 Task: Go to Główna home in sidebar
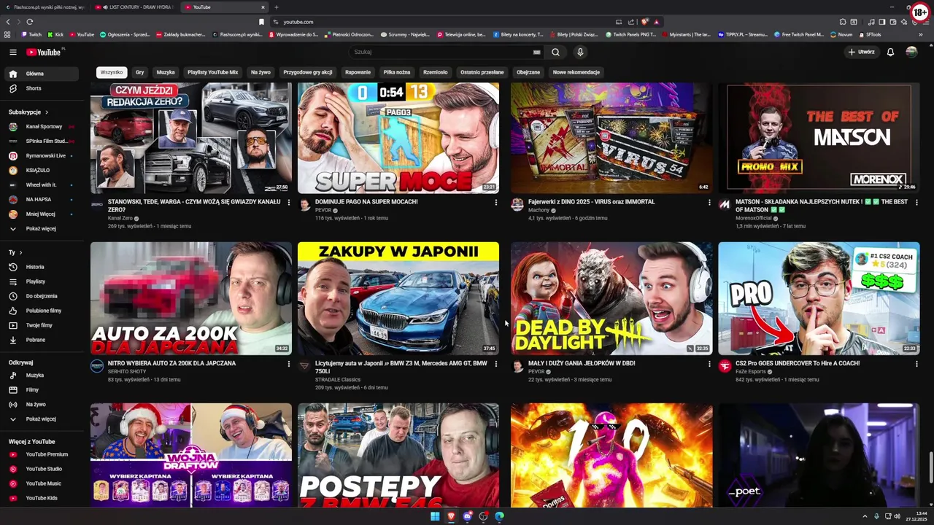coord(41,74)
